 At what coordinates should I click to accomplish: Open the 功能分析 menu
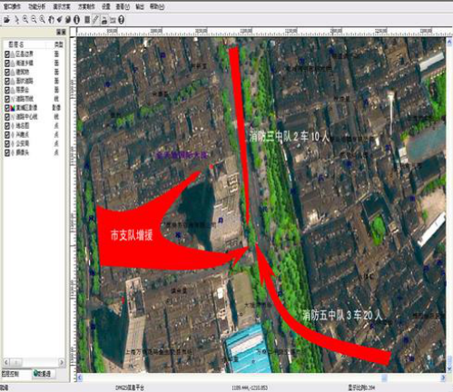tap(37, 6)
